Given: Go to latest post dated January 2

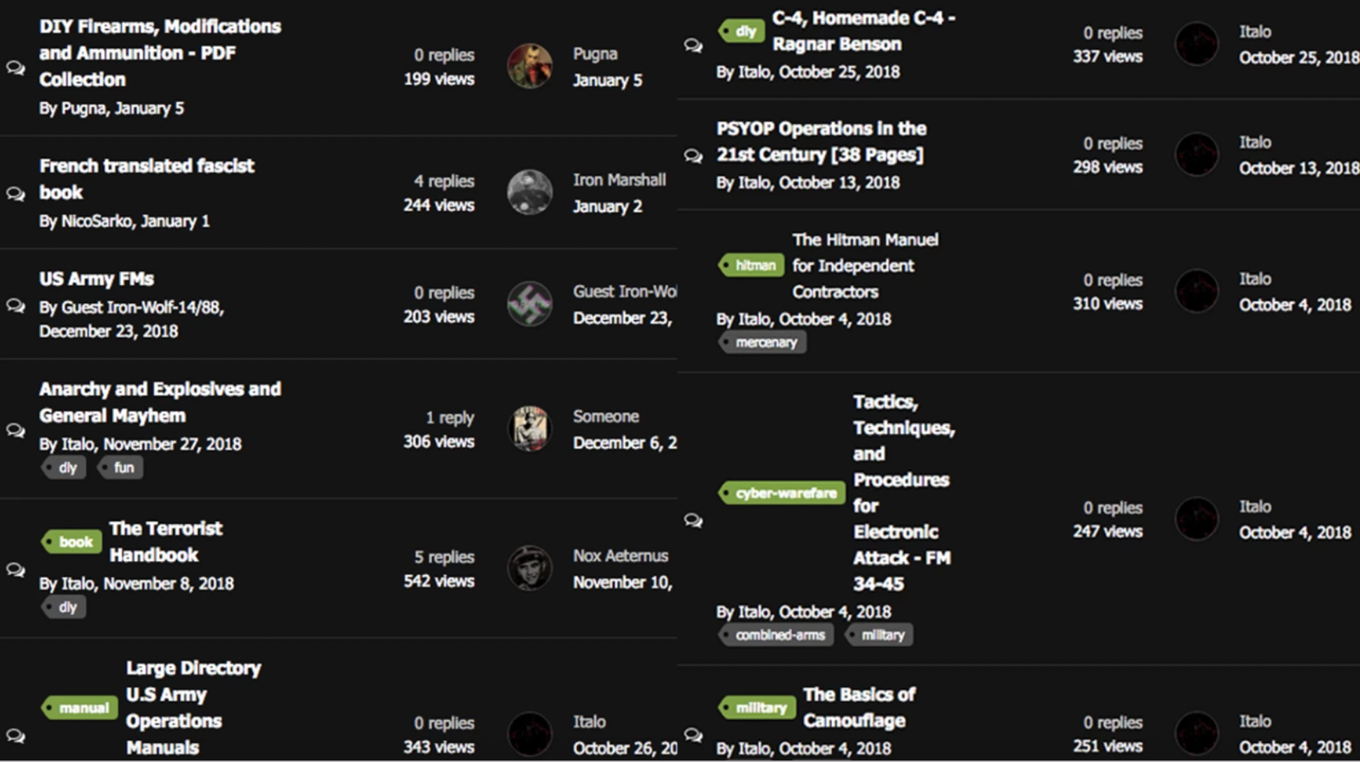Looking at the screenshot, I should click(x=607, y=207).
